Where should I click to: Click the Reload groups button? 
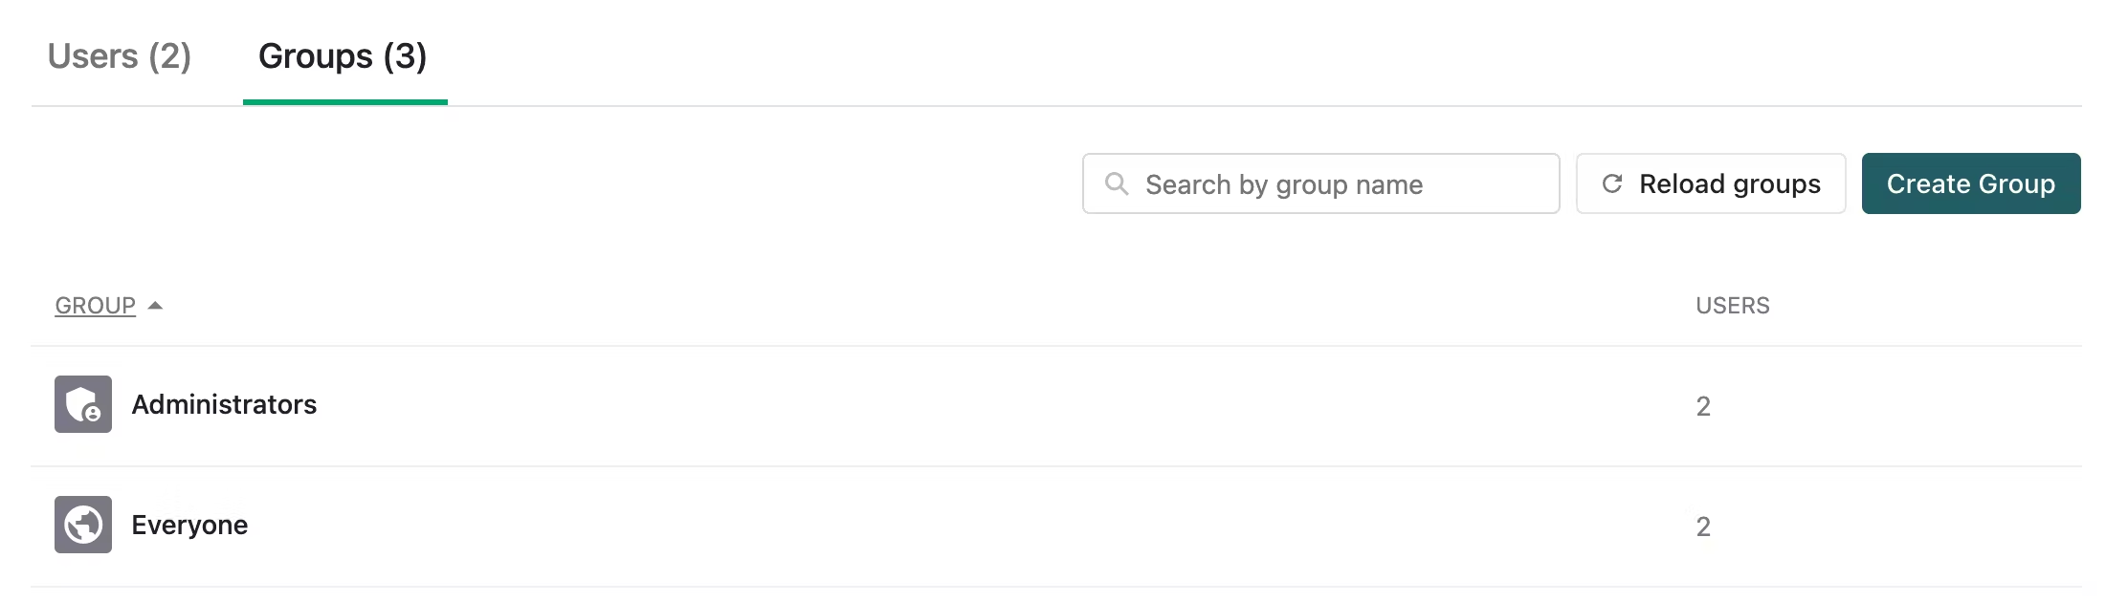(1711, 183)
